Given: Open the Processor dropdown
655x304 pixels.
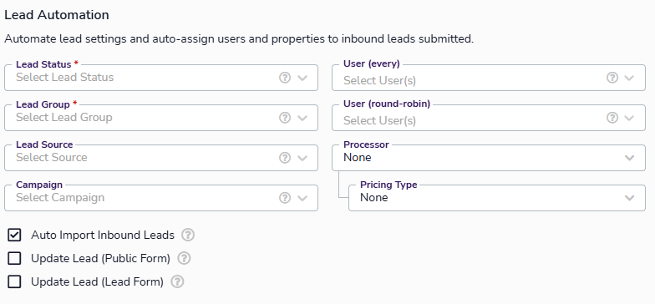Looking at the screenshot, I should (488, 157).
